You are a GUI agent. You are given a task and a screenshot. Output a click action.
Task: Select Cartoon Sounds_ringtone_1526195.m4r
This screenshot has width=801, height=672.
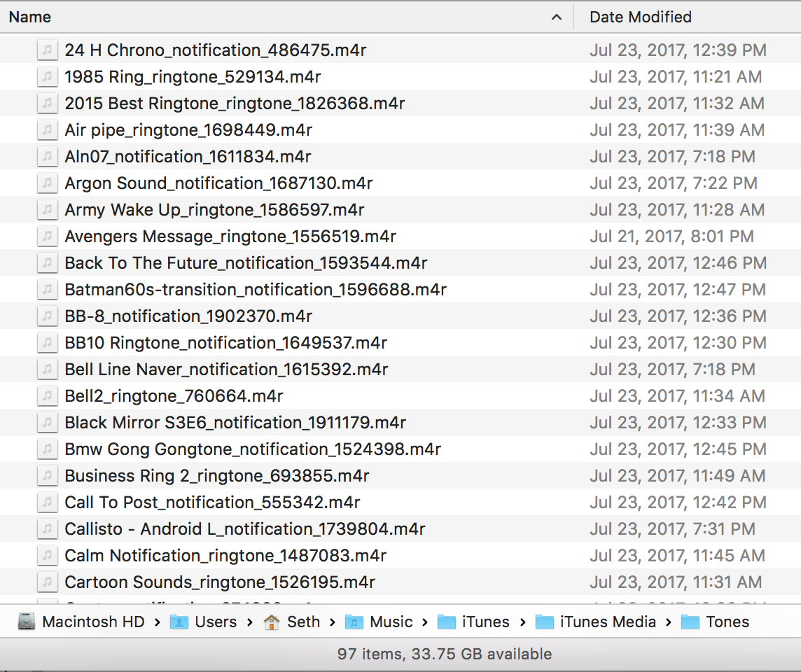(220, 581)
